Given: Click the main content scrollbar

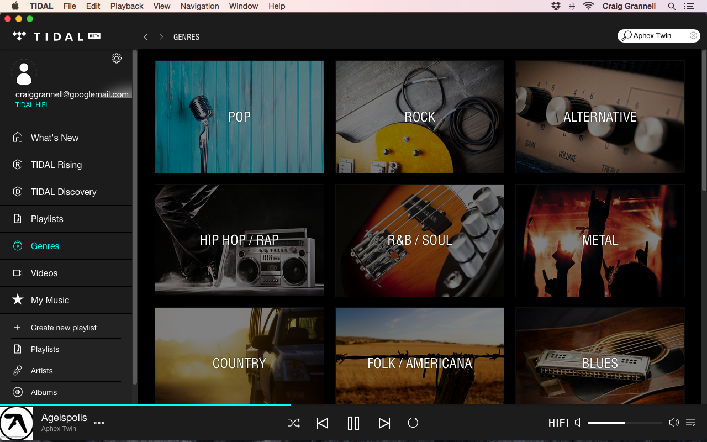Looking at the screenshot, I should (704, 120).
